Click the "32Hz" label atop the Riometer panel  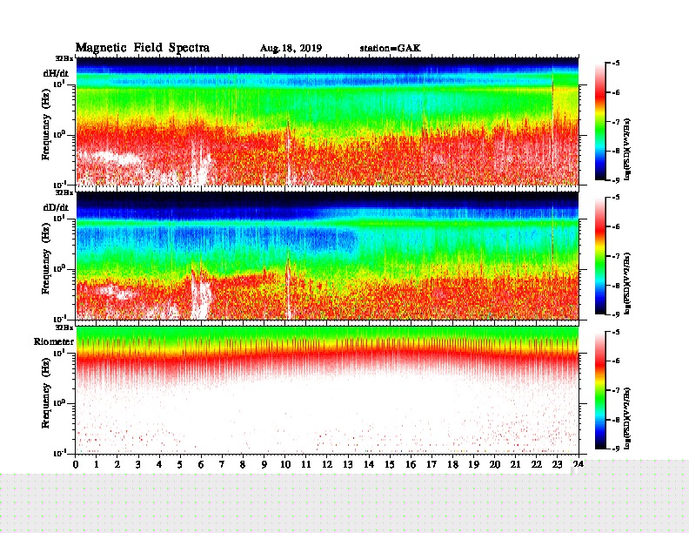[x=64, y=327]
